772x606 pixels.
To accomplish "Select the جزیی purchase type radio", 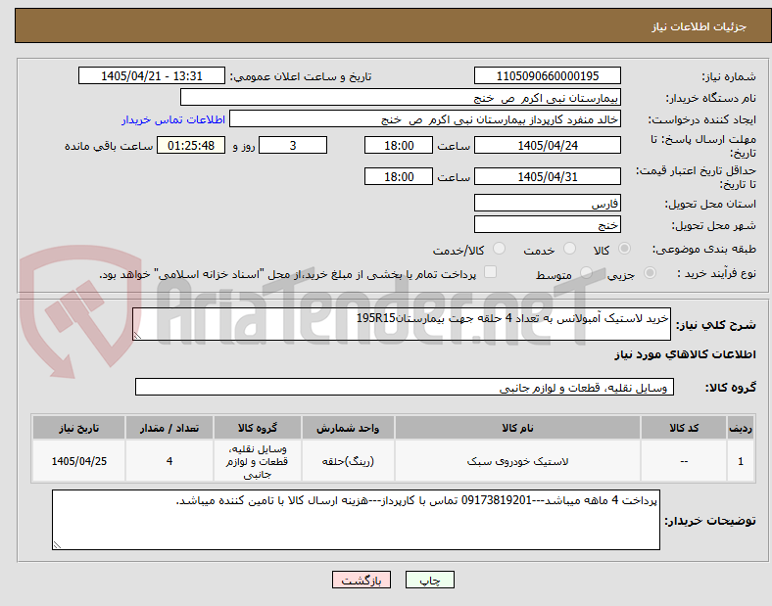I will click(650, 273).
